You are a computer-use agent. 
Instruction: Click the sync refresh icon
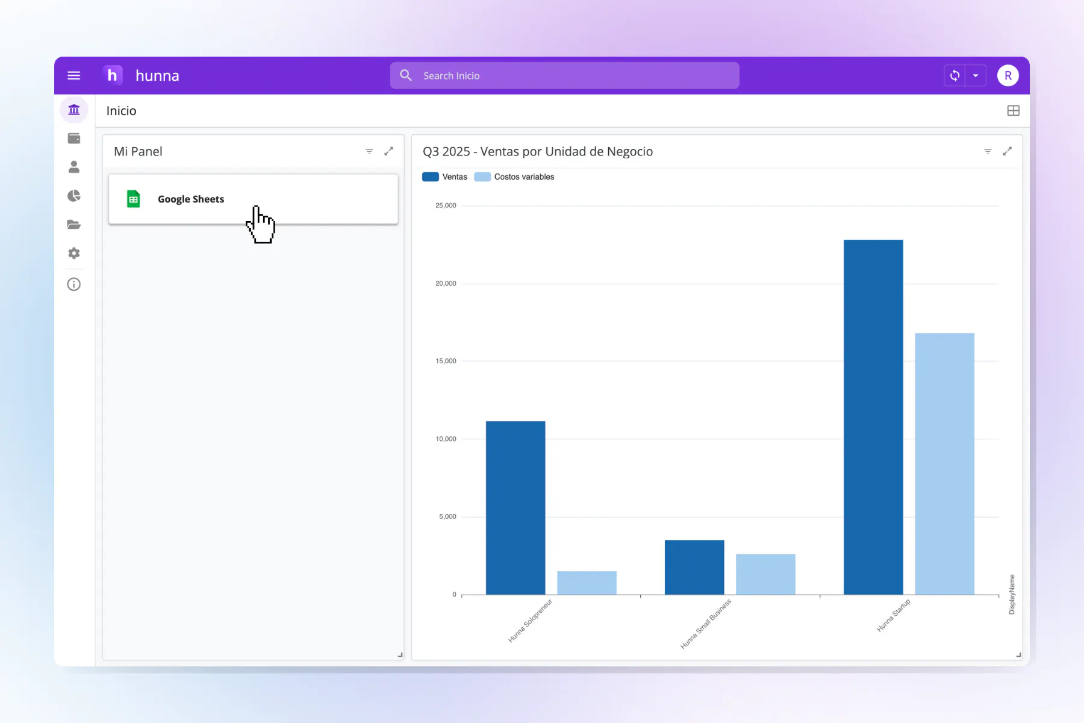tap(955, 75)
